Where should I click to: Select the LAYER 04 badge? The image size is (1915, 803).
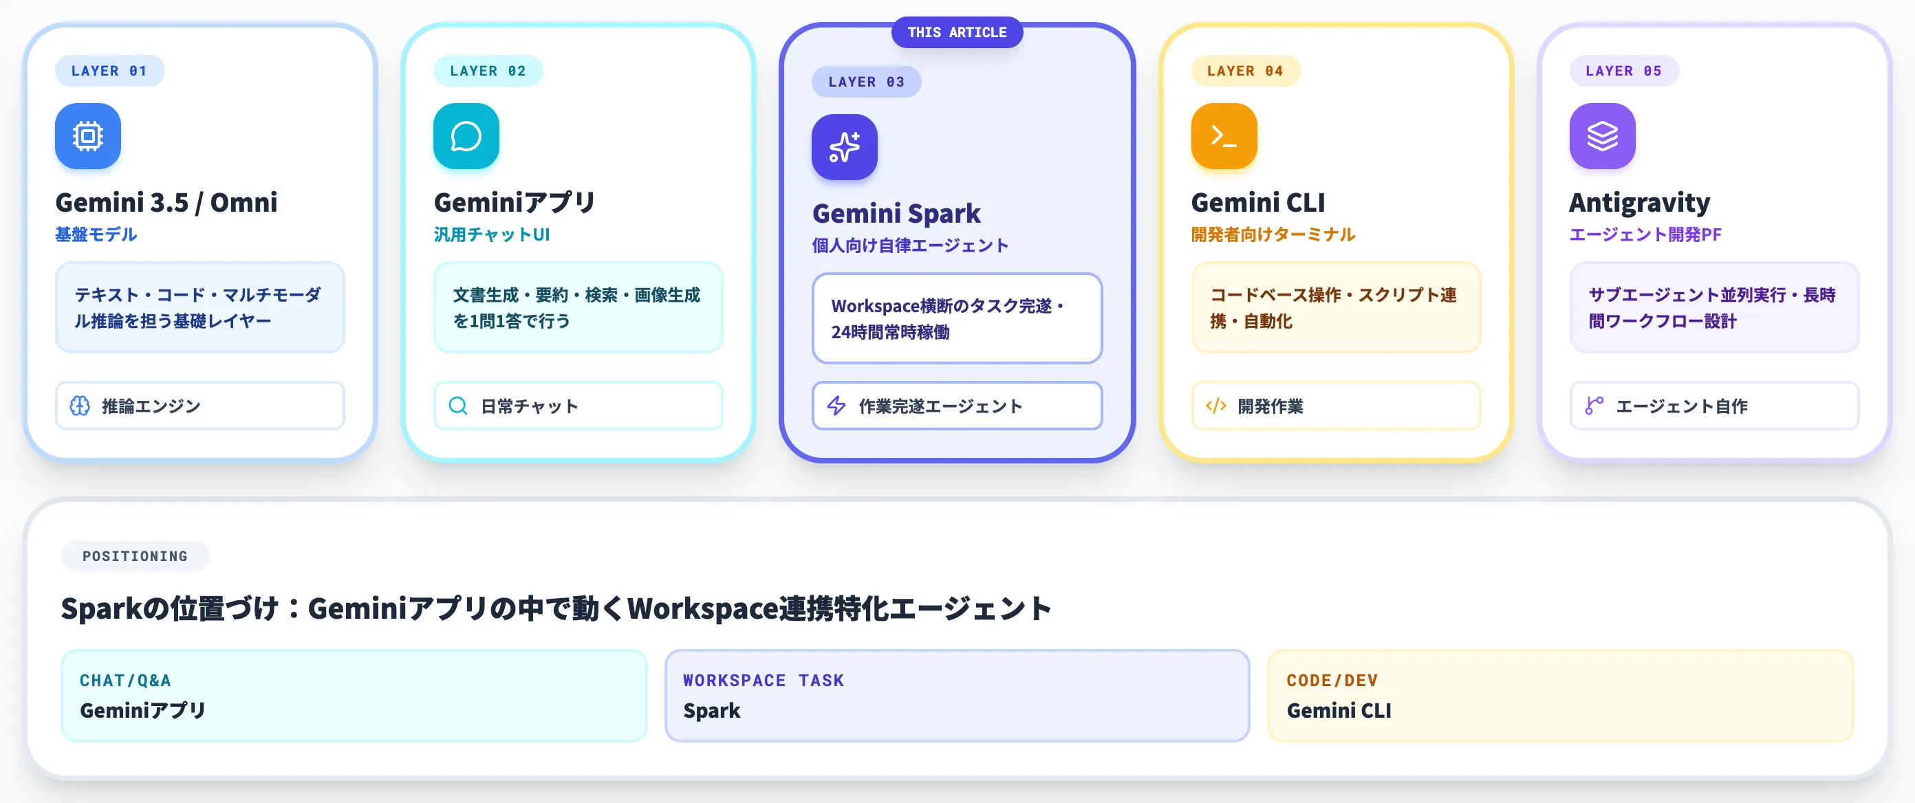click(1245, 71)
